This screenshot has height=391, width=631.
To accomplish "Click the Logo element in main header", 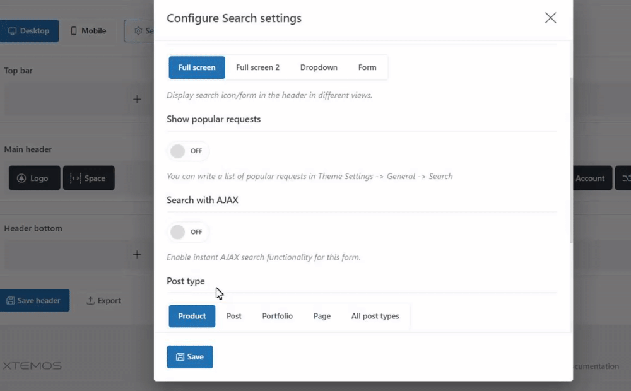I will tap(34, 178).
